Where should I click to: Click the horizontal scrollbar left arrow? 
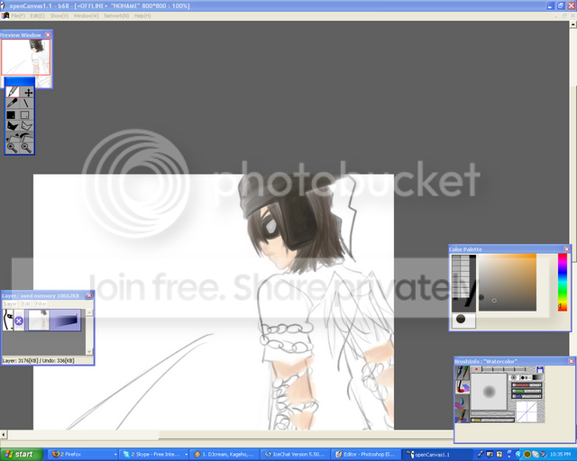coord(4,435)
